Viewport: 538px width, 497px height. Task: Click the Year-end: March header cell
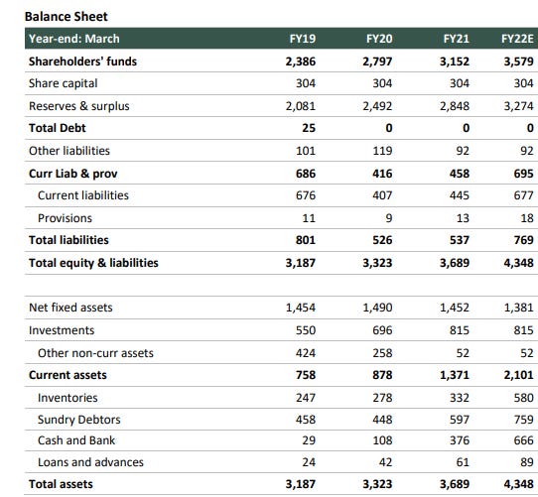[x=74, y=39]
